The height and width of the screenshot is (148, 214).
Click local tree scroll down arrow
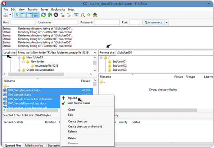point(95,70)
